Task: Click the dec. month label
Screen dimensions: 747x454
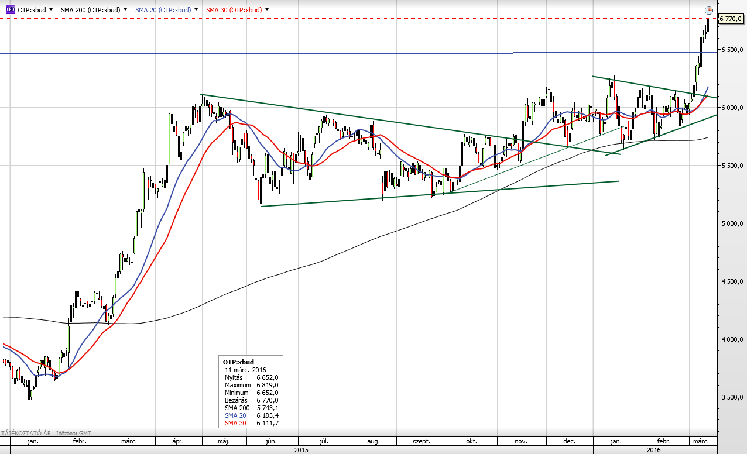Action: coord(568,441)
